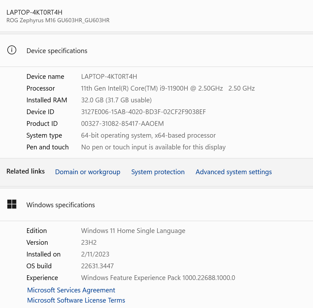Screen dimensions: 313x308
Task: Click the Installed on label
Action: [44, 254]
